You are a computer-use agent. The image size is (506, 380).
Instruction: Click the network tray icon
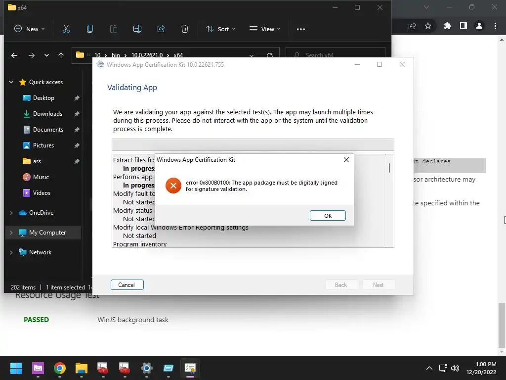tap(443, 368)
